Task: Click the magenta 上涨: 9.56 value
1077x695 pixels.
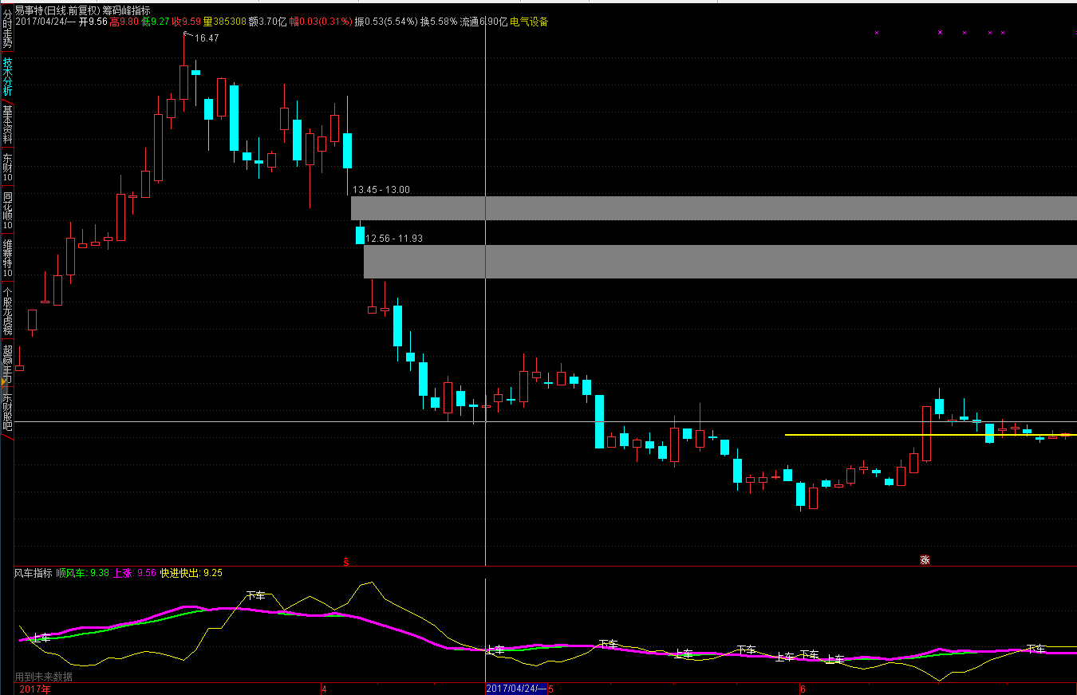Action: [135, 573]
